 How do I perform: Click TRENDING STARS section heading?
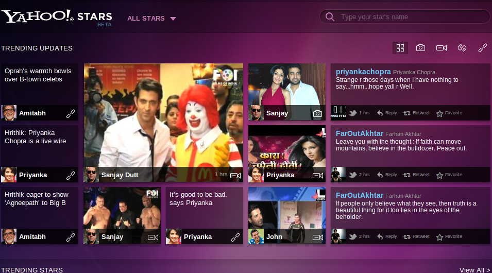(x=32, y=270)
